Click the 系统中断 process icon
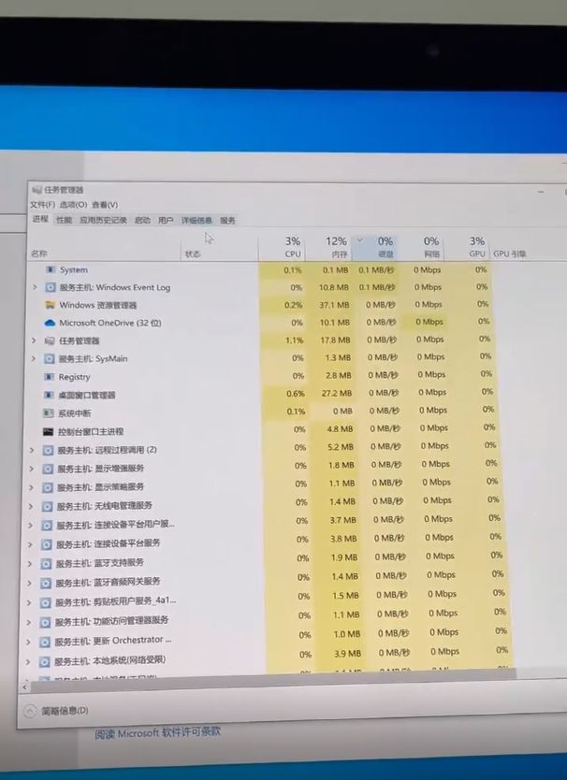Viewport: 567px width, 780px height. pos(49,412)
